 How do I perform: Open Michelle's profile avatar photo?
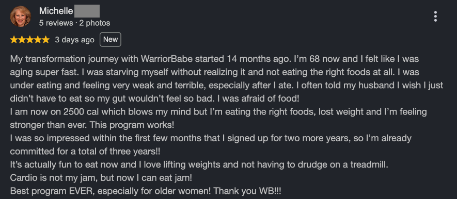(x=21, y=16)
